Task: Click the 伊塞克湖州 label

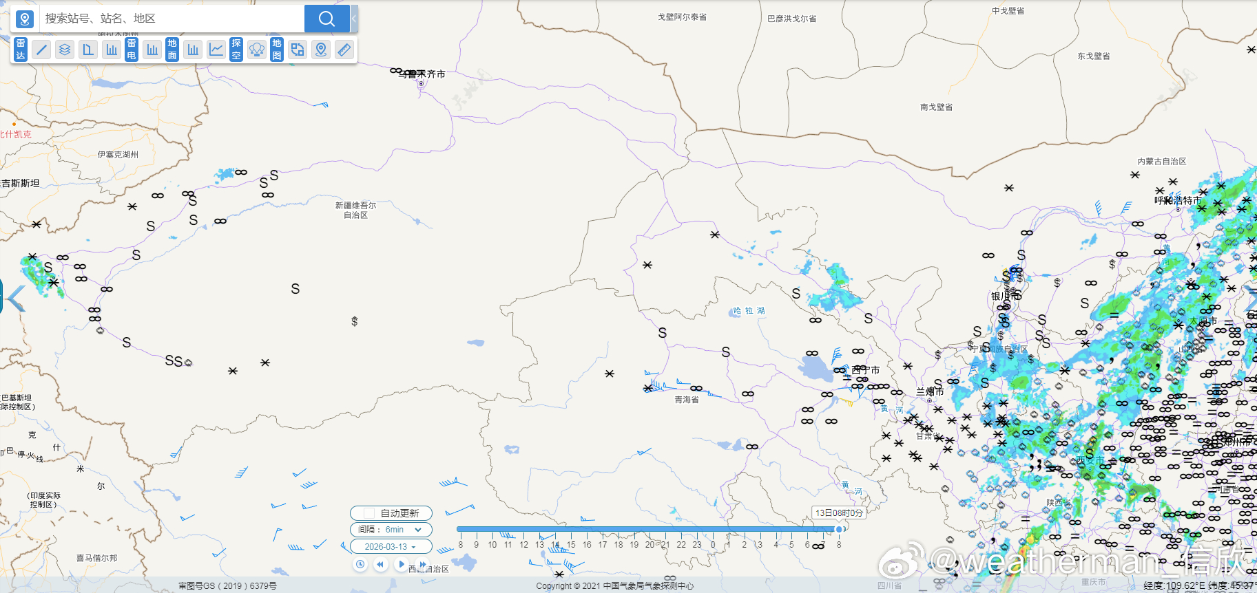Action: click(x=118, y=155)
